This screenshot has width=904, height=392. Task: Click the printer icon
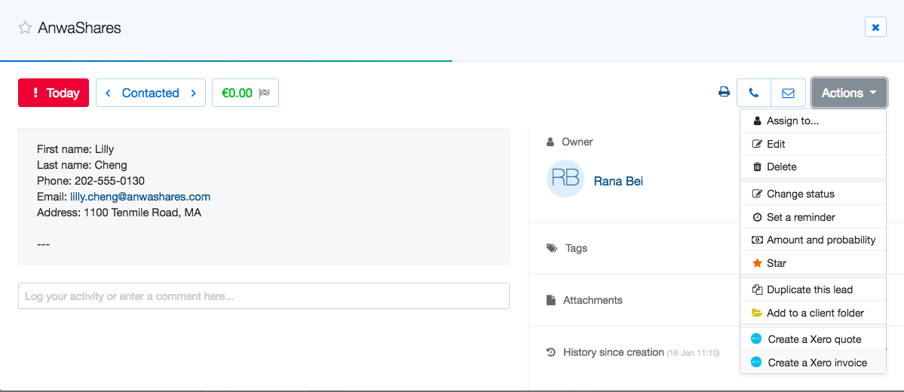724,93
